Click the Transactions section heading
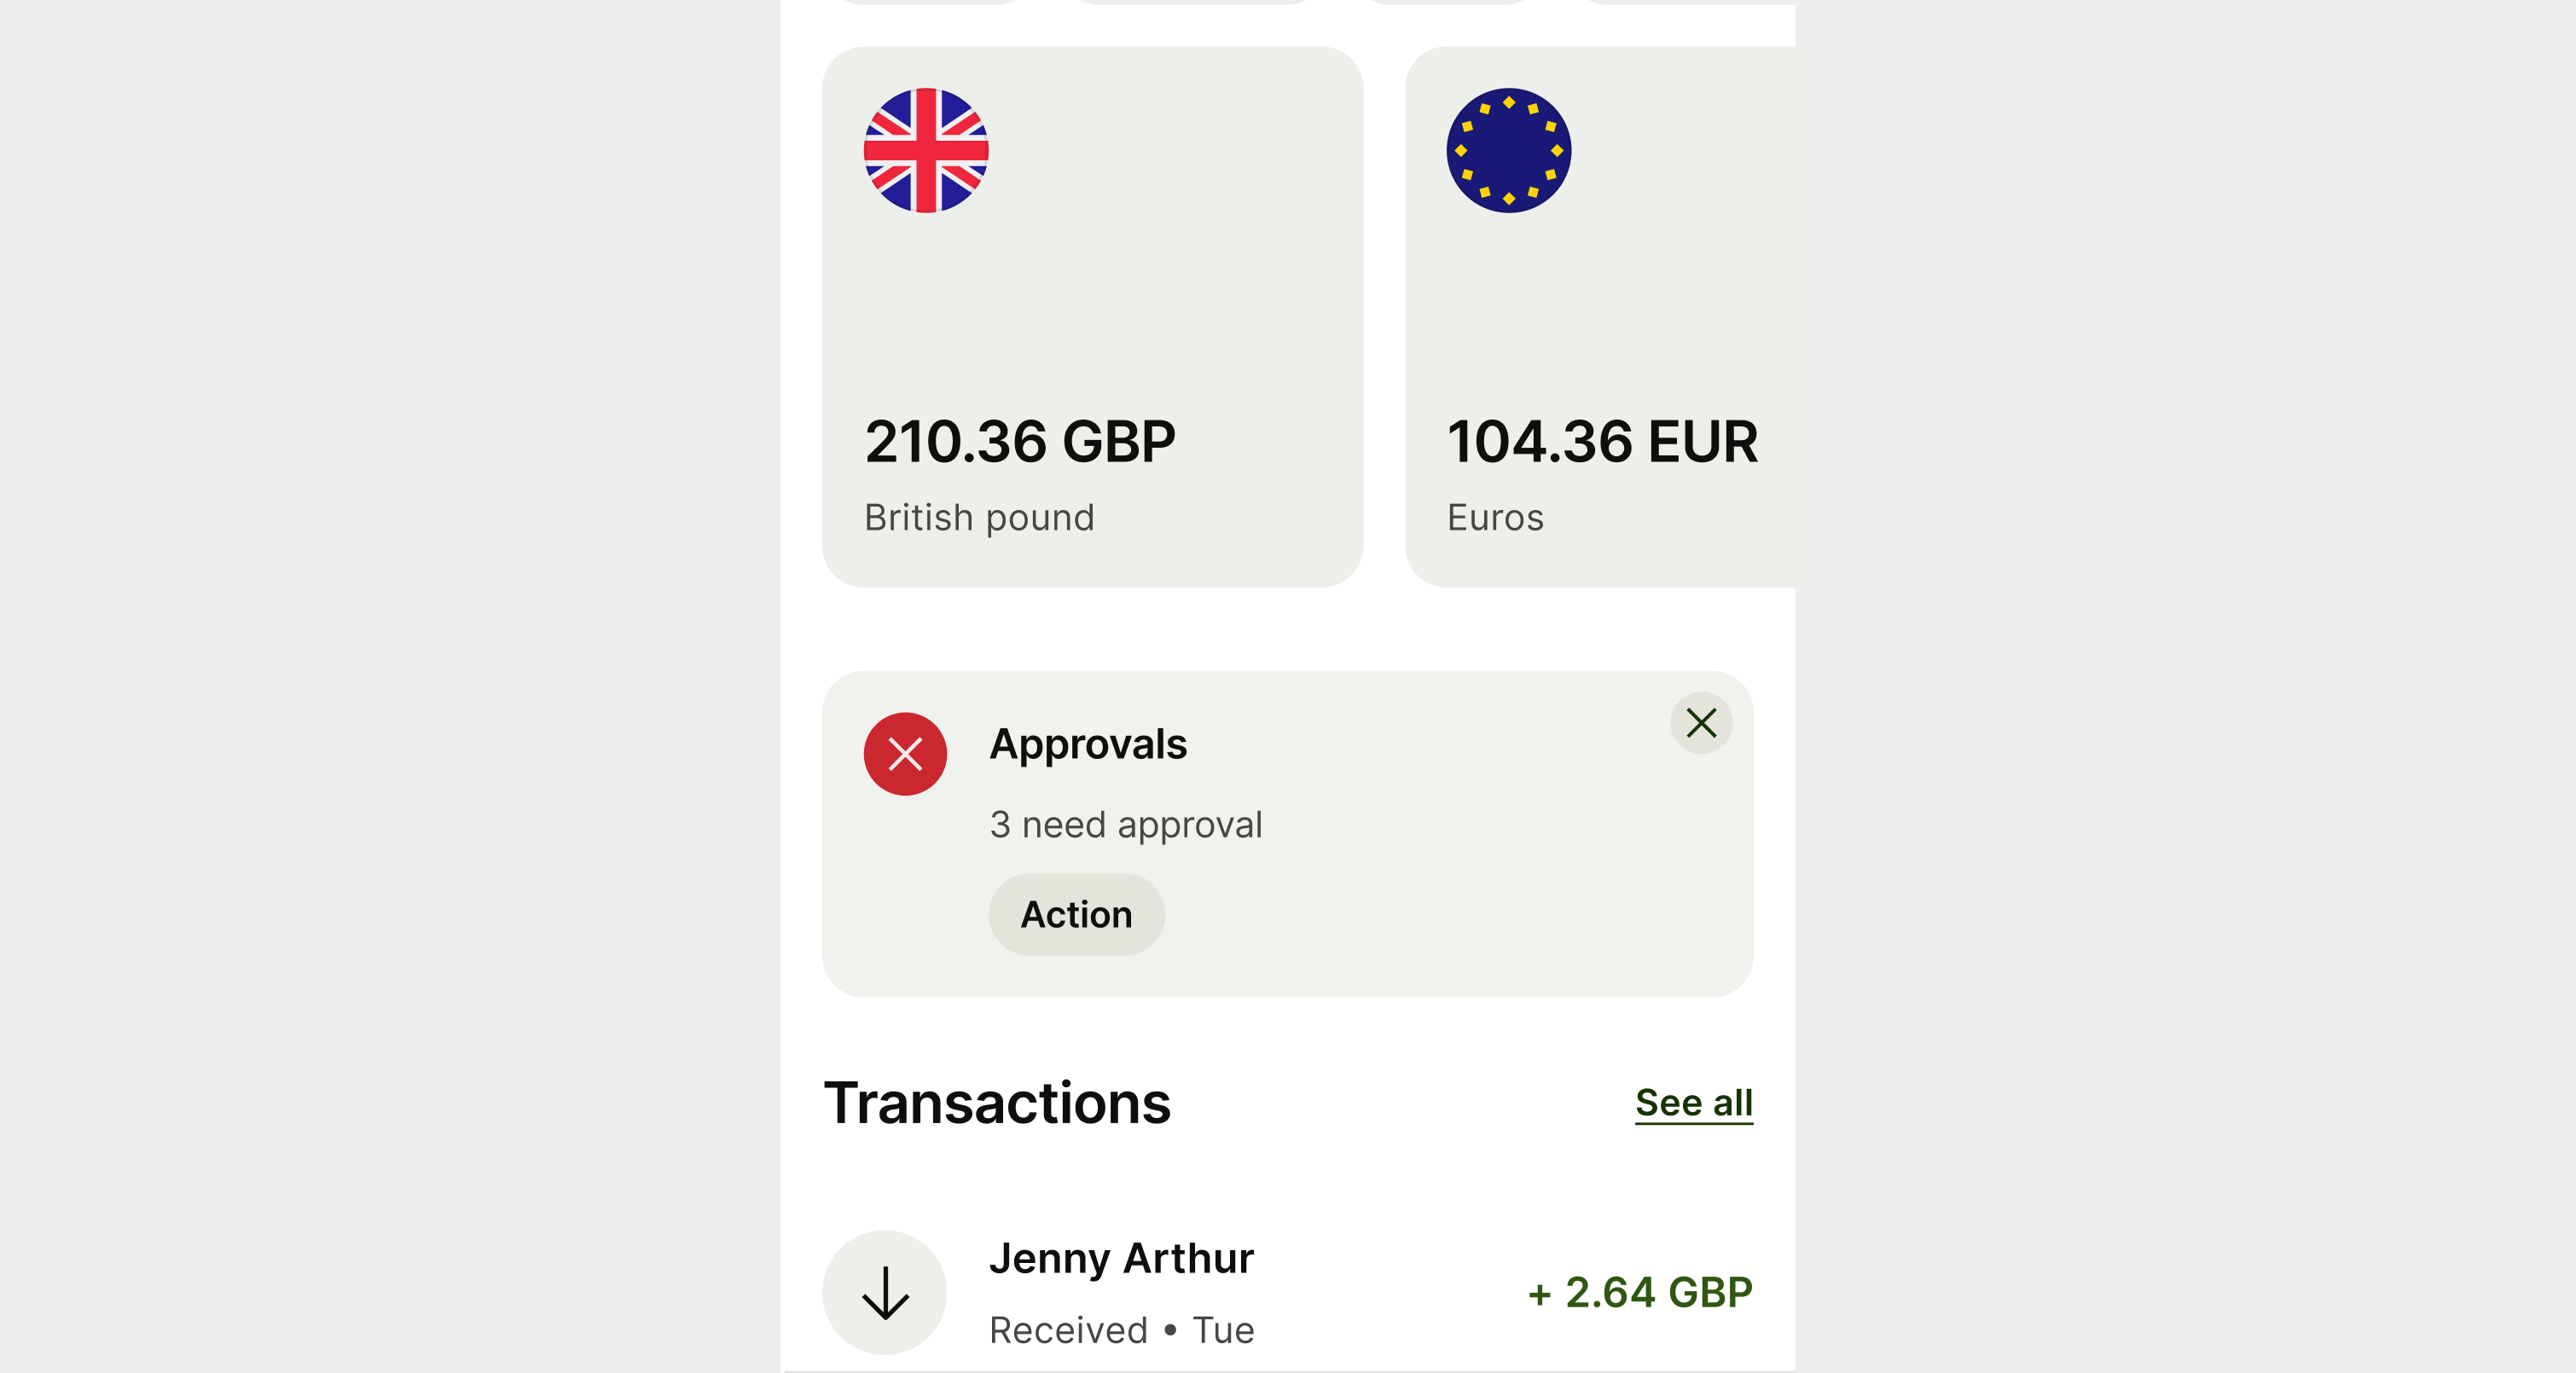 (x=997, y=1103)
